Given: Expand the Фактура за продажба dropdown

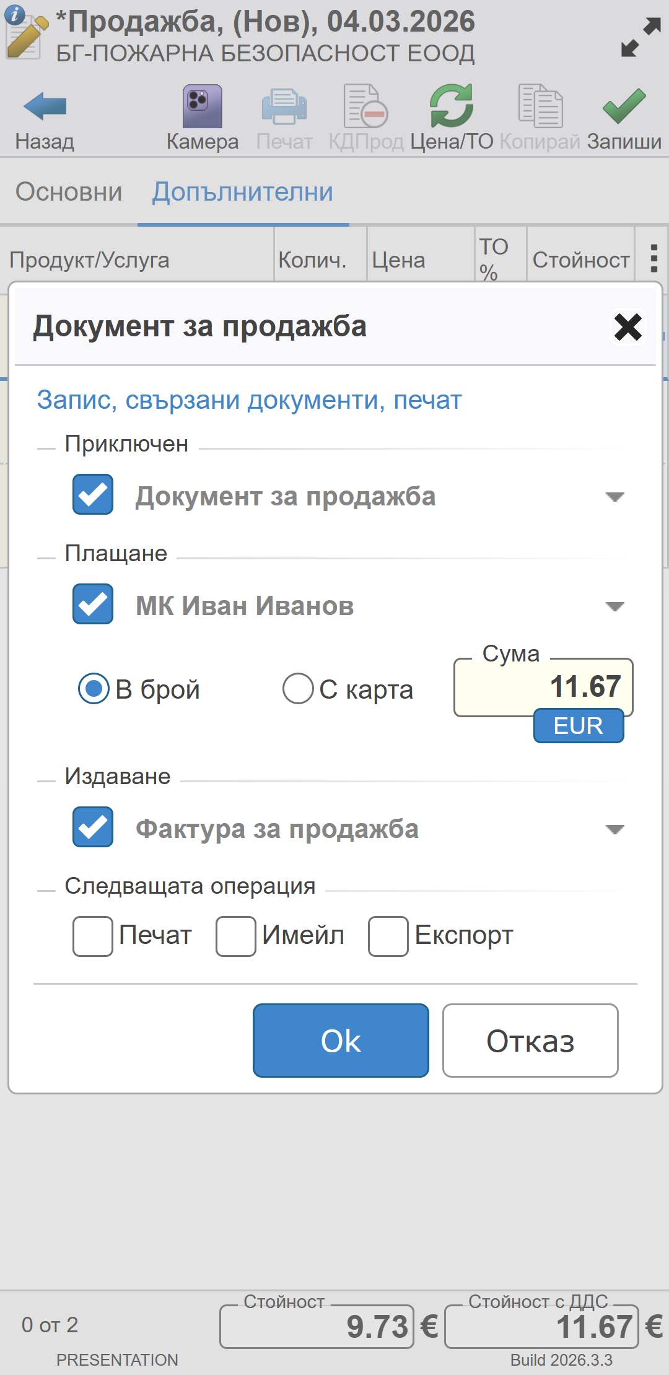Looking at the screenshot, I should [x=614, y=829].
